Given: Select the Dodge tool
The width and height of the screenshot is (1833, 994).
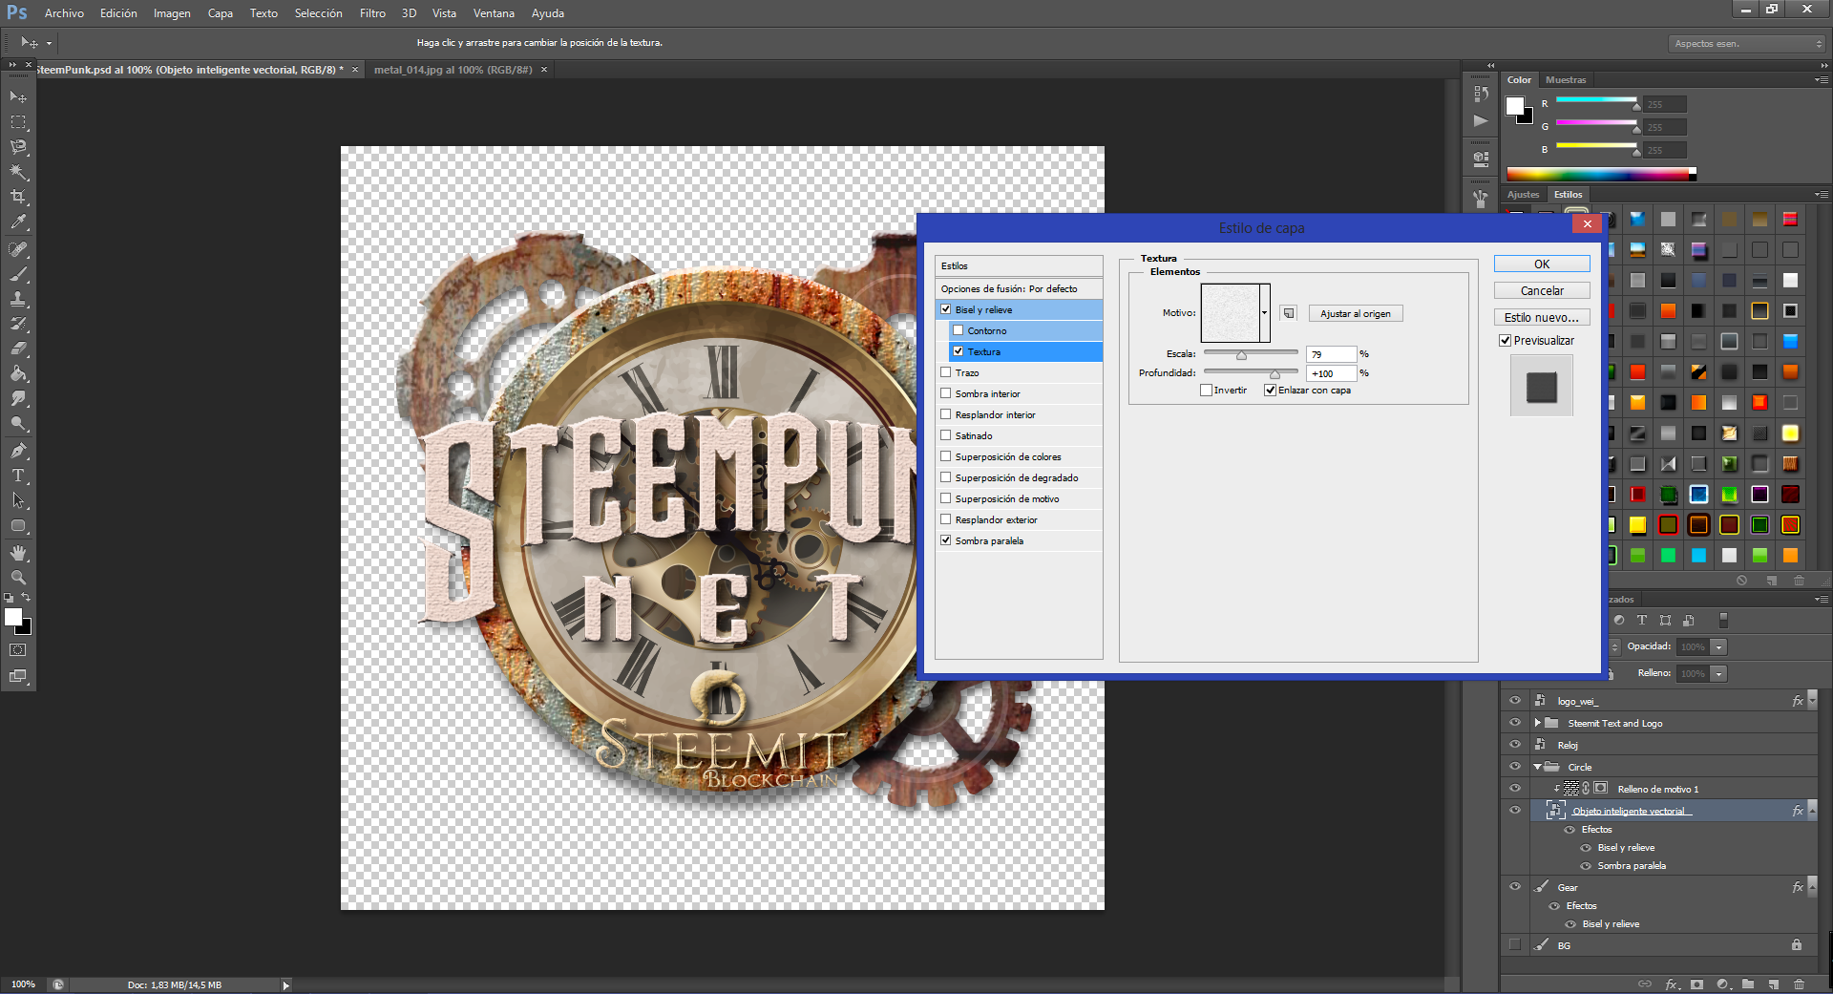Looking at the screenshot, I should tap(18, 423).
